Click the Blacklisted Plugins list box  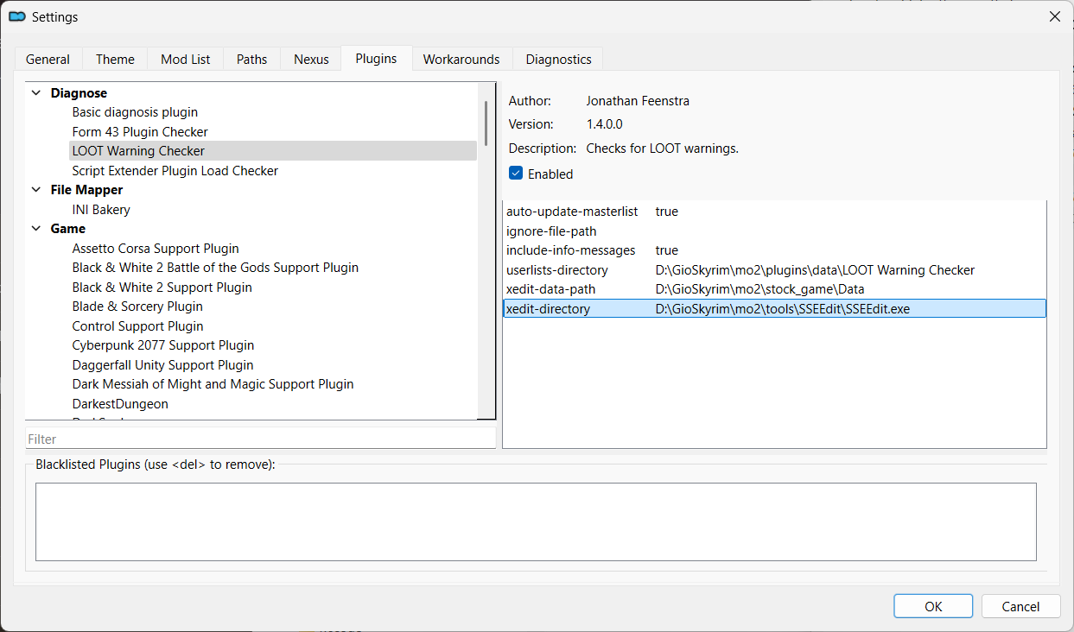coord(535,521)
